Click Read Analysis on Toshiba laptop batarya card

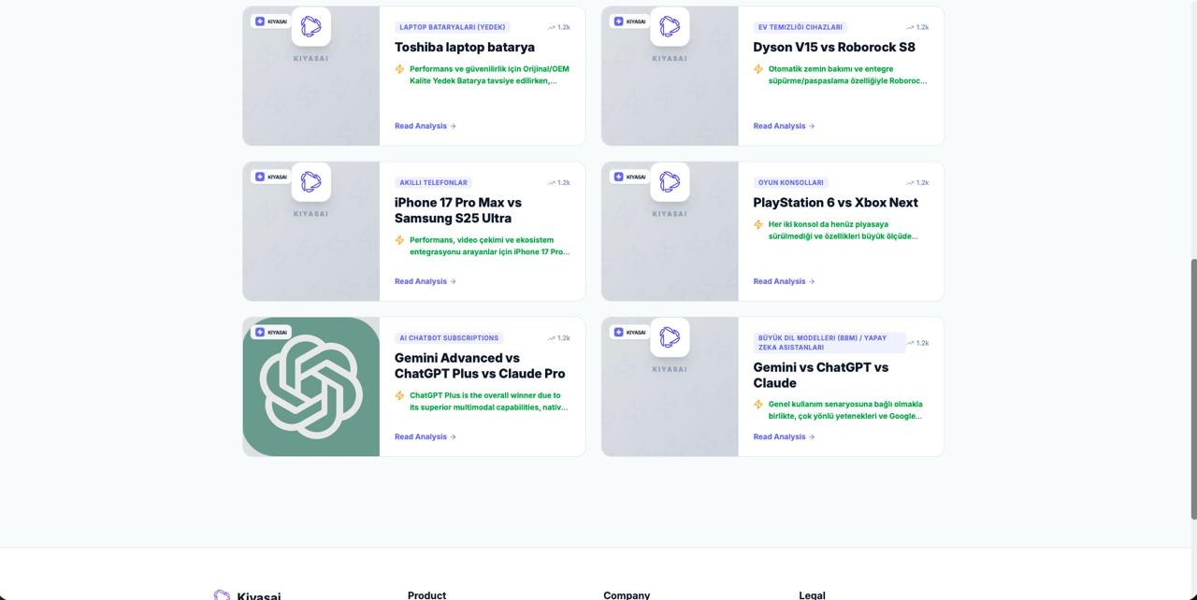(x=425, y=125)
